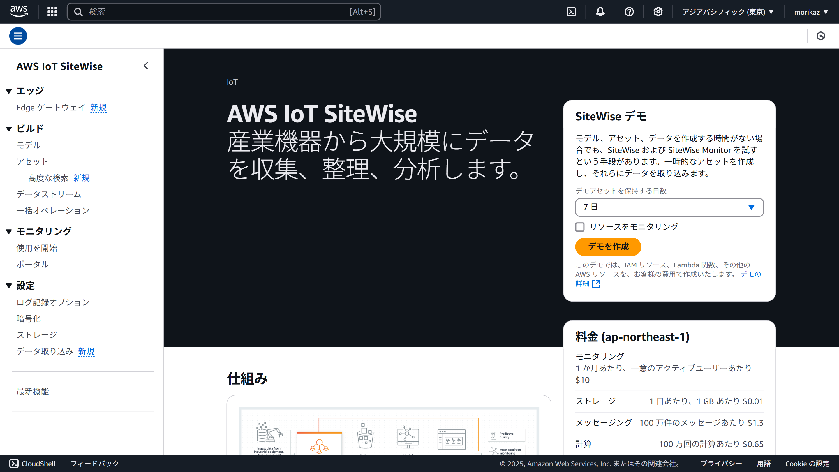
Task: Open the notifications bell icon
Action: pos(600,12)
